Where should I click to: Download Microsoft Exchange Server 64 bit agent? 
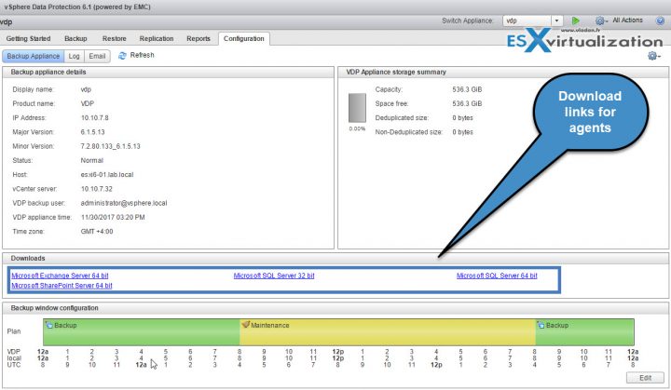click(x=60, y=276)
